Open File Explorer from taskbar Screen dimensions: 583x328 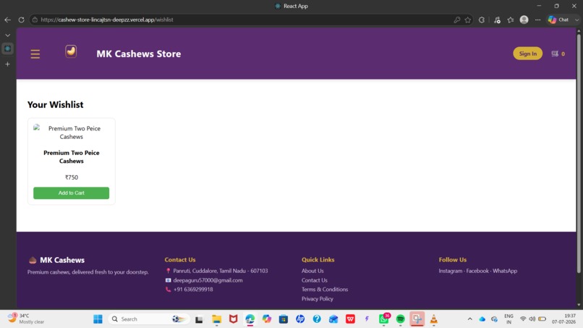point(216,319)
